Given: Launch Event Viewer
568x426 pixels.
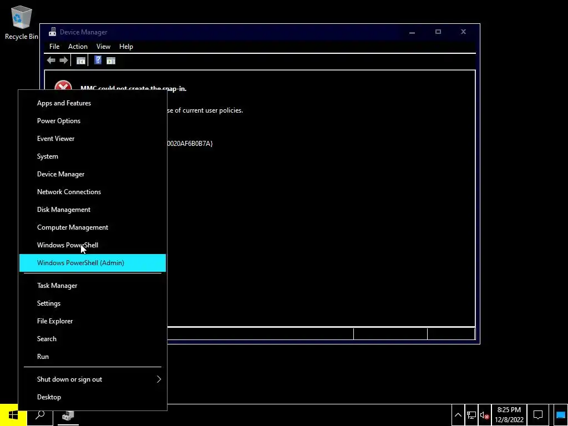Looking at the screenshot, I should coord(93,139).
